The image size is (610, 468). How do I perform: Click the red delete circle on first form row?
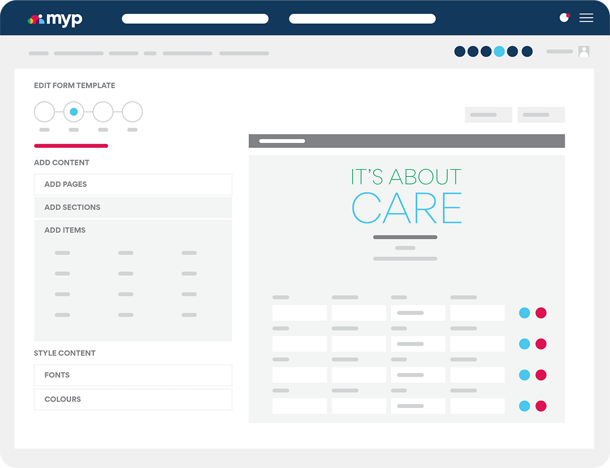click(541, 313)
